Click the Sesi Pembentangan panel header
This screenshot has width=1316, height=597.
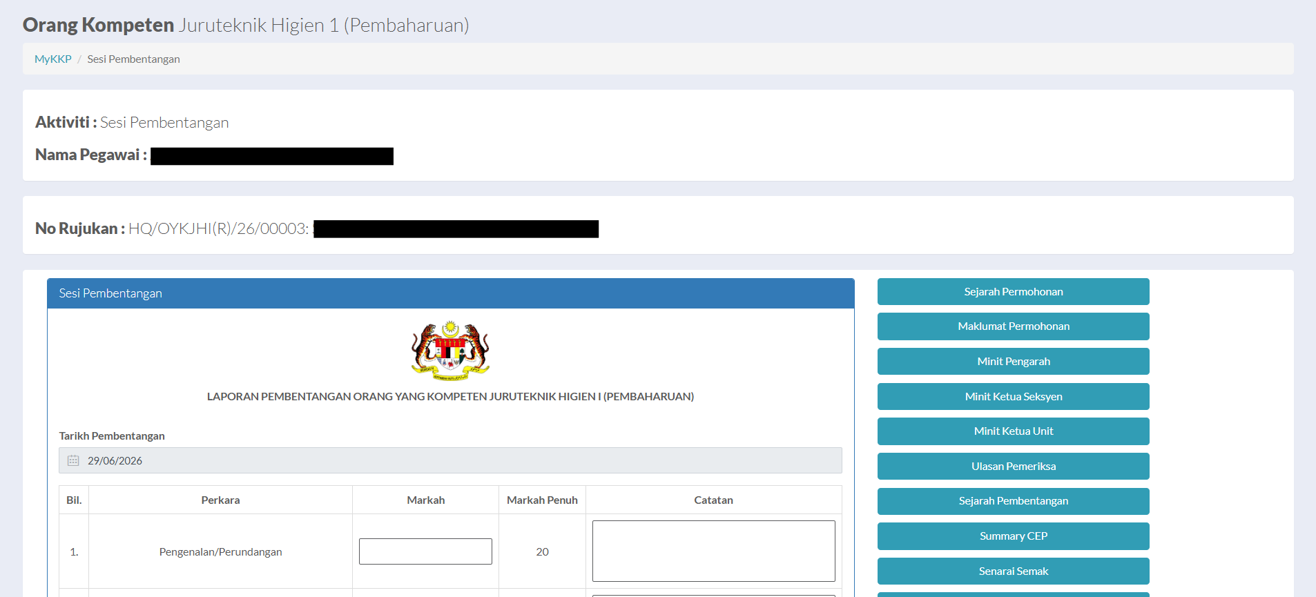[x=450, y=293]
